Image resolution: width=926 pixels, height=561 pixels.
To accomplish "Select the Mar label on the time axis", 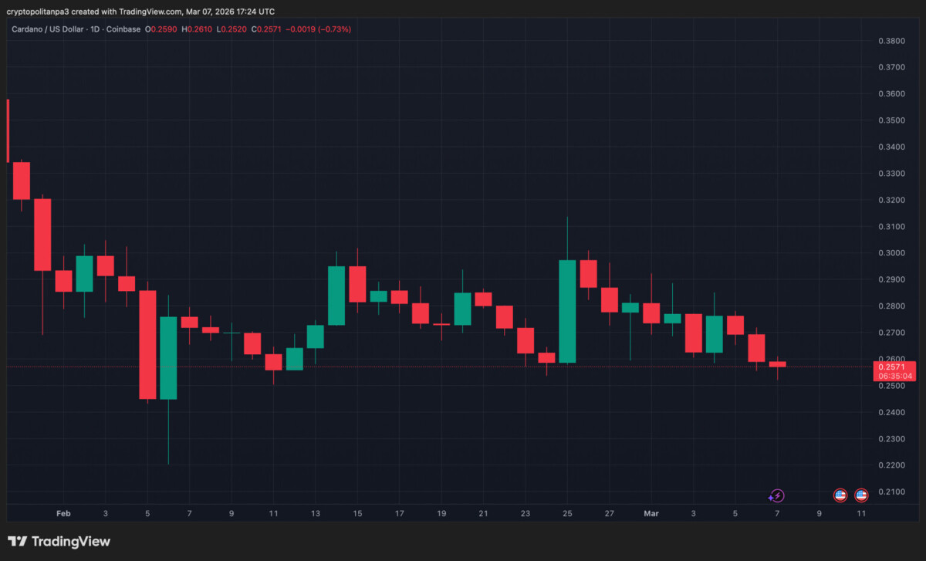I will point(651,513).
